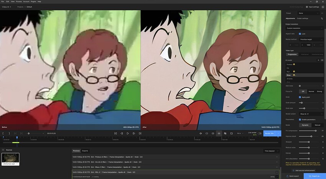Mute the preview audio
The width and height of the screenshot is (326, 179).
click(x=201, y=133)
